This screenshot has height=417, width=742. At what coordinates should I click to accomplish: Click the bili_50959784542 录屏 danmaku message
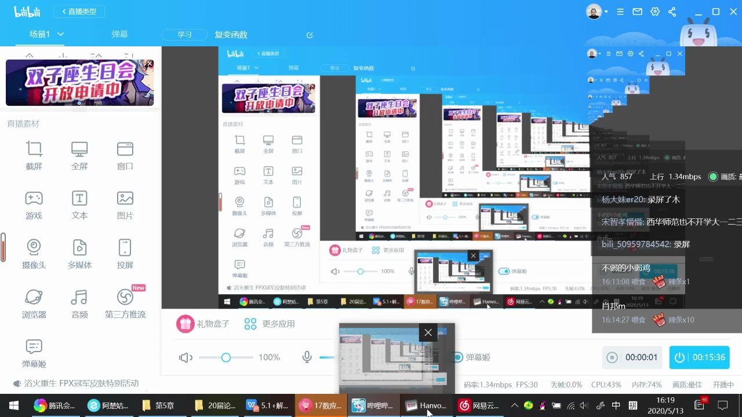646,244
